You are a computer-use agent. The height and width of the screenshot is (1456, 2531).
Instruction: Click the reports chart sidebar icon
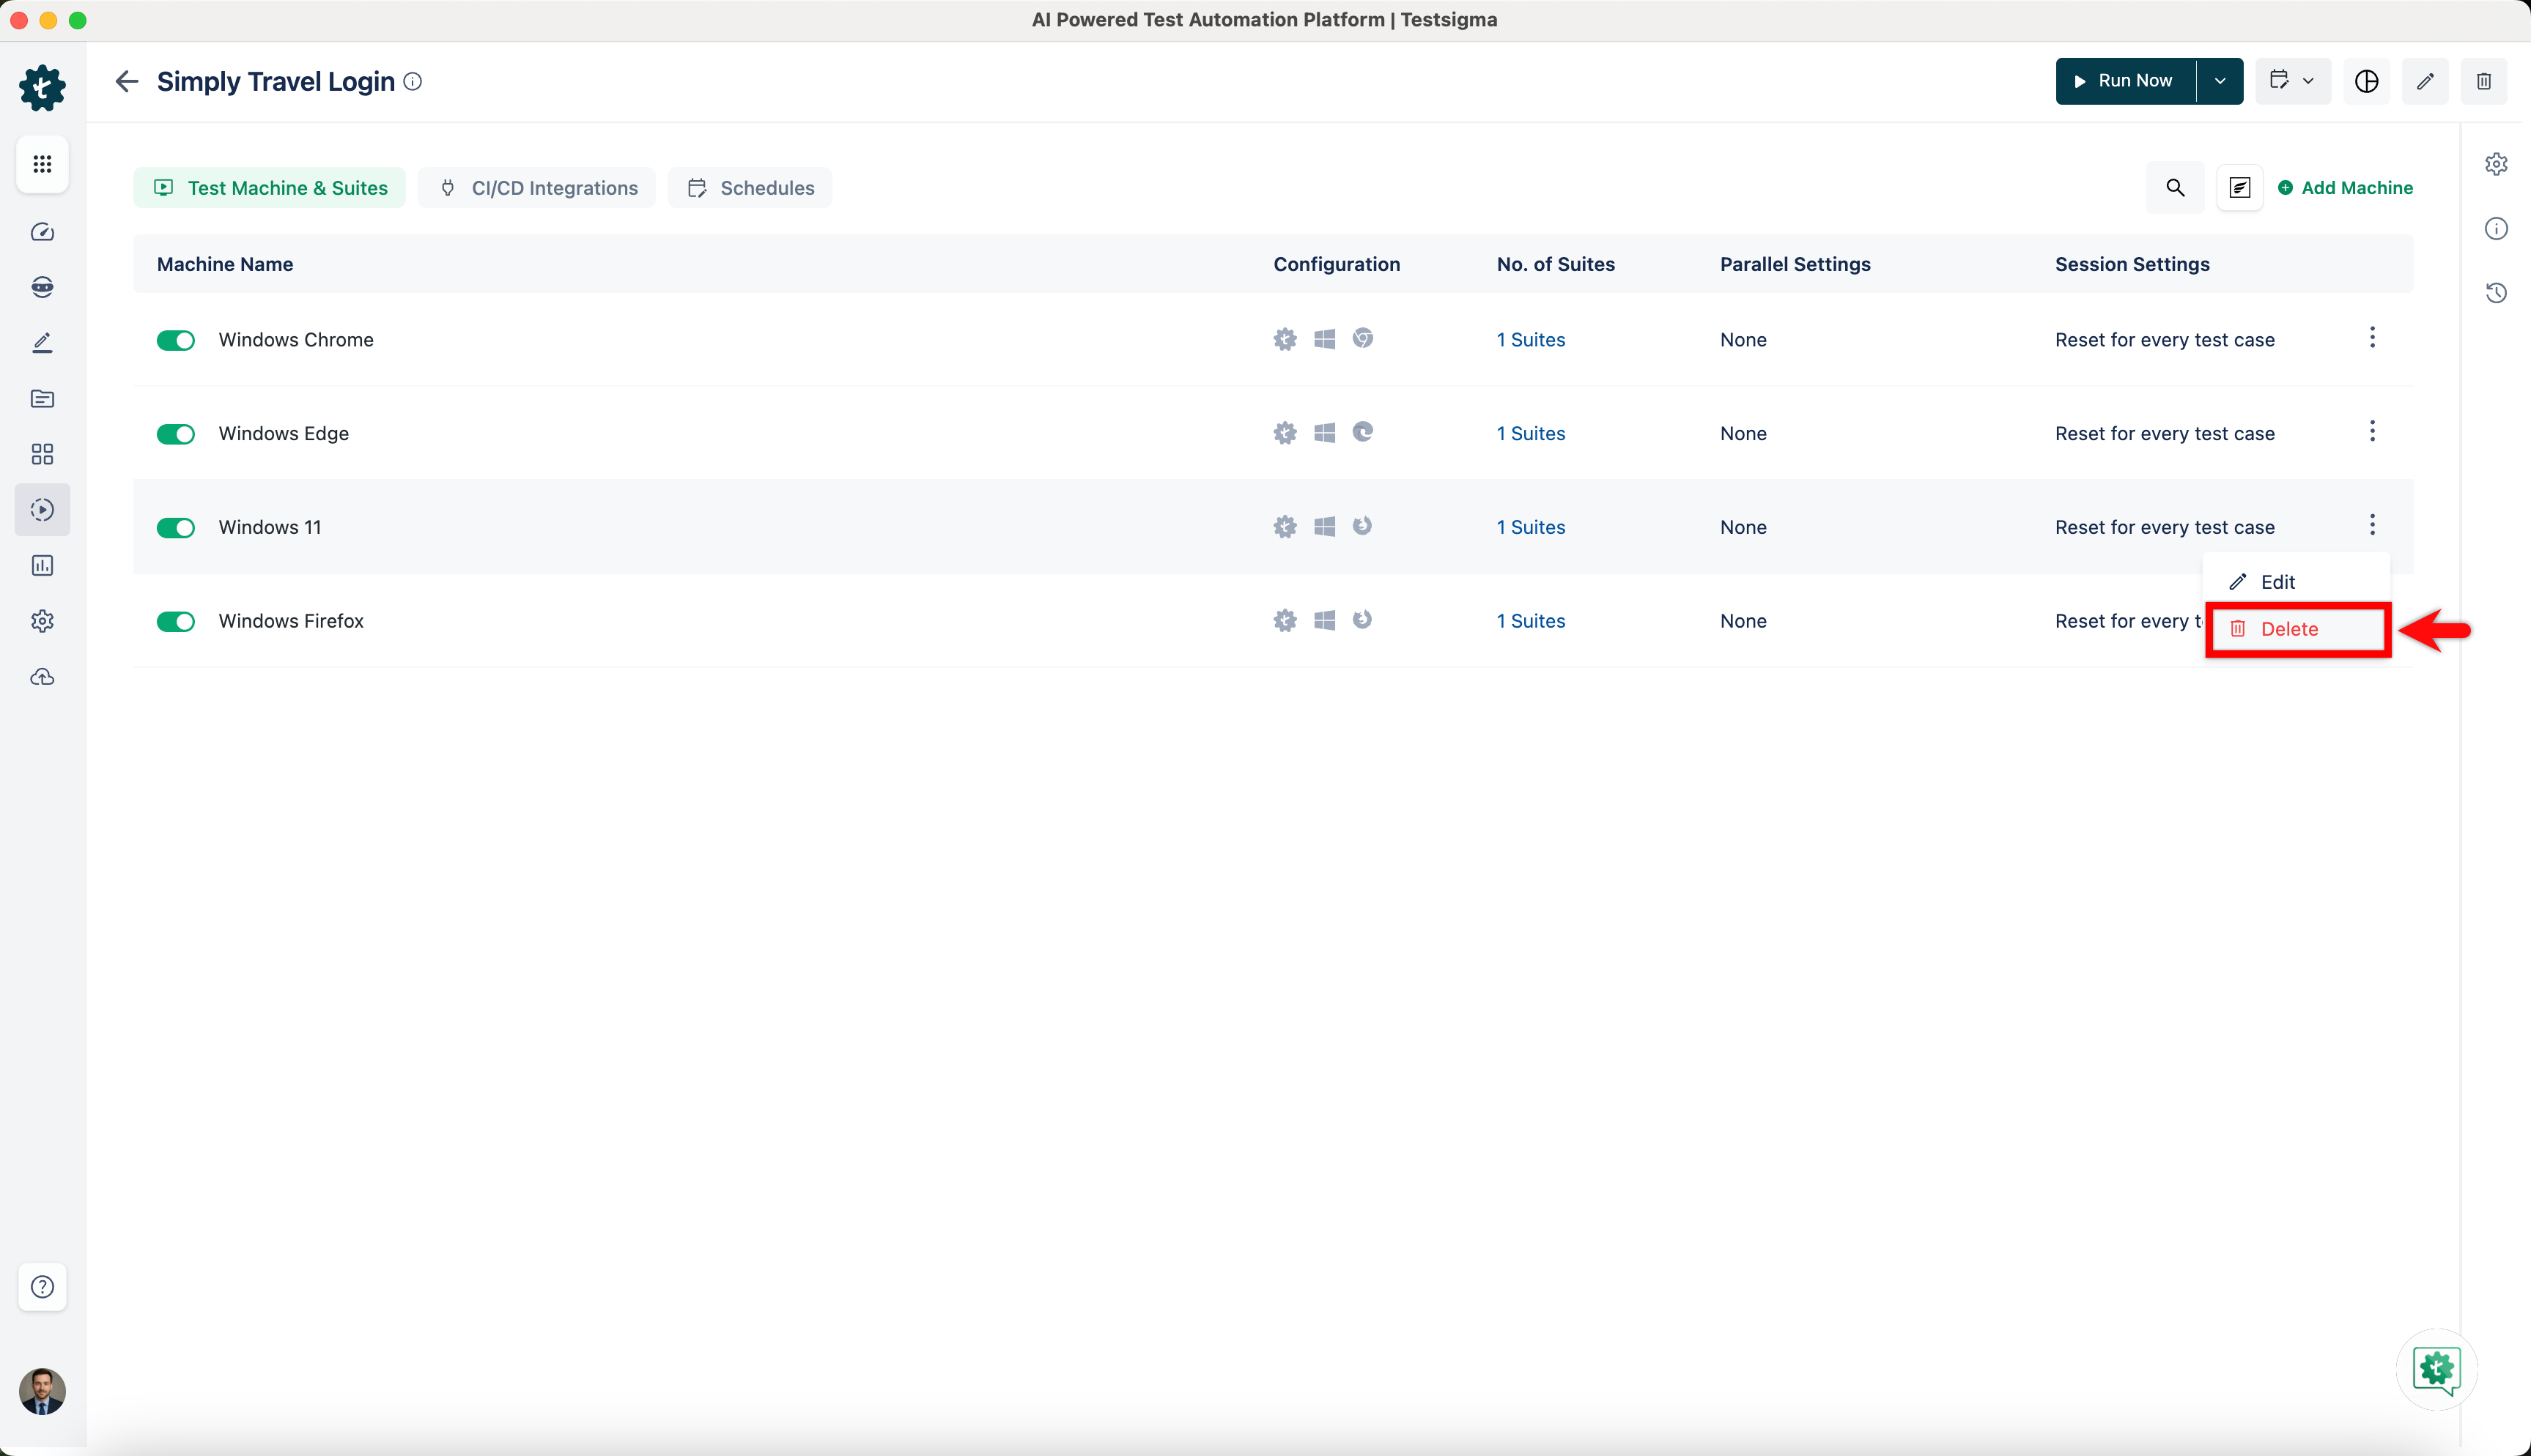coord(42,566)
